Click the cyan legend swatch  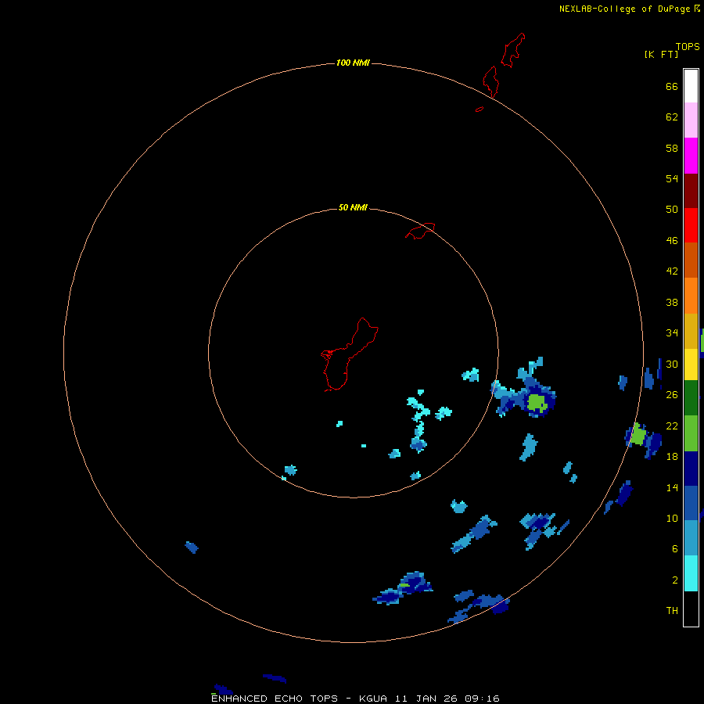pyautogui.click(x=691, y=573)
